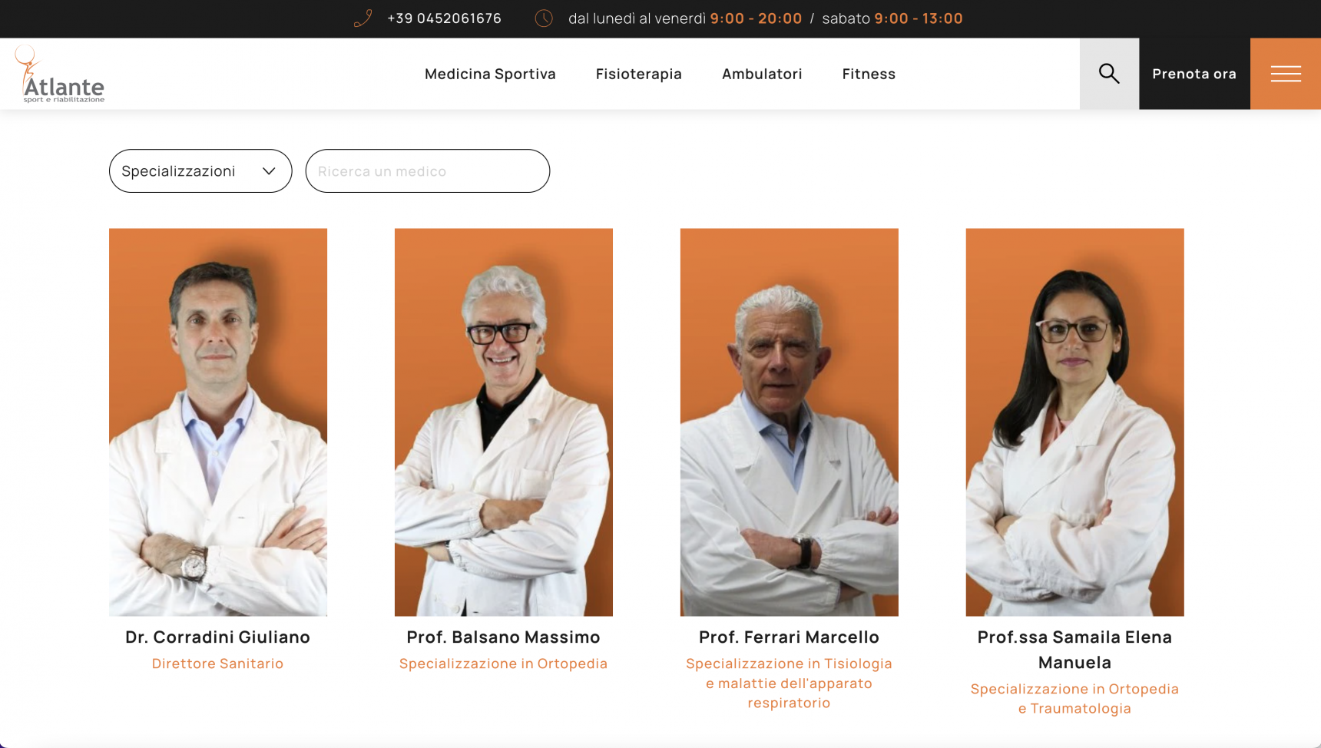1321x748 pixels.
Task: Click the chevron arrow in Specializzazioni
Action: tap(269, 171)
